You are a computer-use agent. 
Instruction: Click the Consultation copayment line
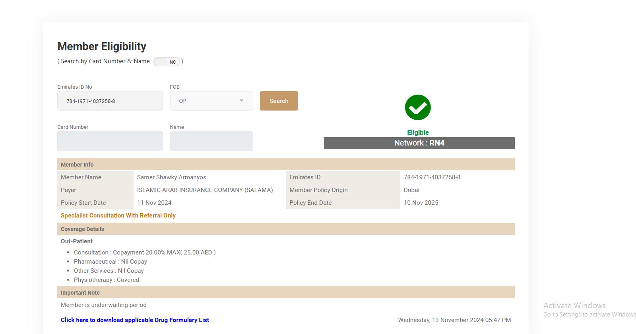(x=145, y=252)
